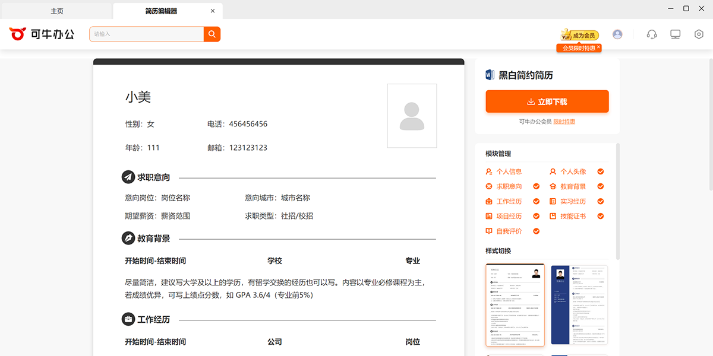Toggle 工作经历 module checkmark
Viewport: 713px width, 356px height.
tap(537, 201)
